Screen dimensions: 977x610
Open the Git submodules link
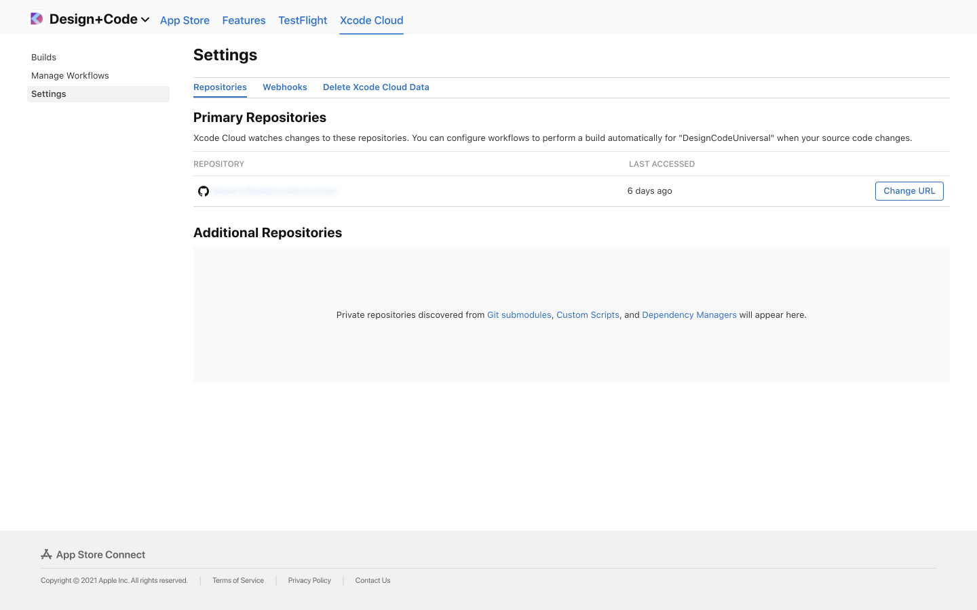(x=519, y=314)
